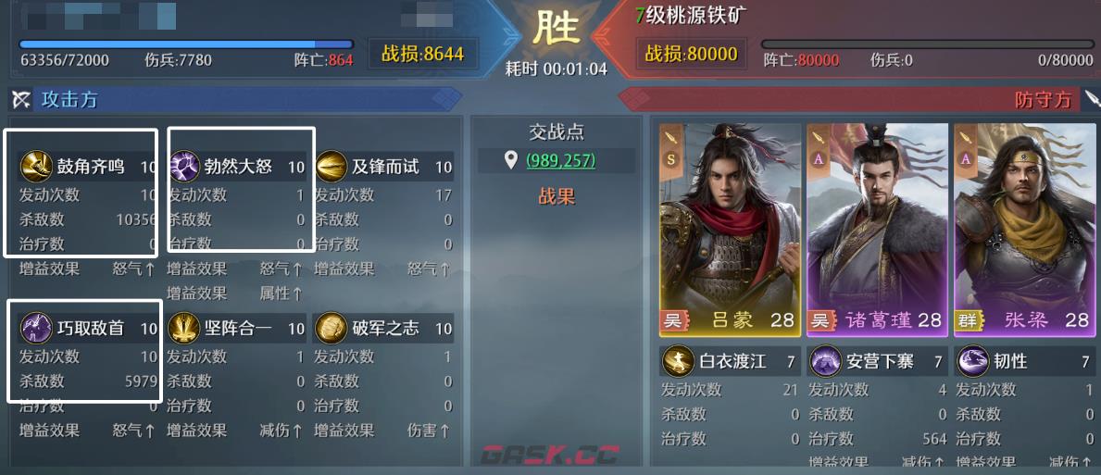Click the 坚阵合一 skill icon
The width and height of the screenshot is (1101, 475).
(184, 328)
